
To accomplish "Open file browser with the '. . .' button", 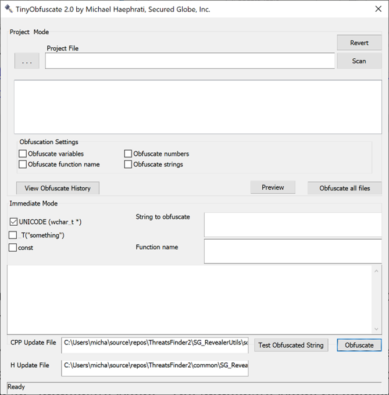I will point(27,61).
